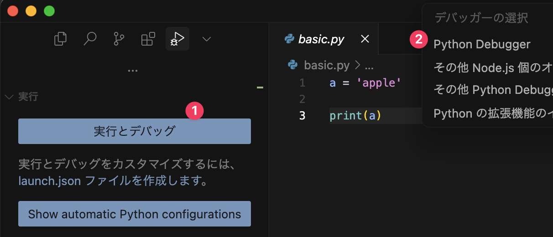Click the Python icon in breadcrumb
Viewport: 553px width, 237px height.
[293, 65]
